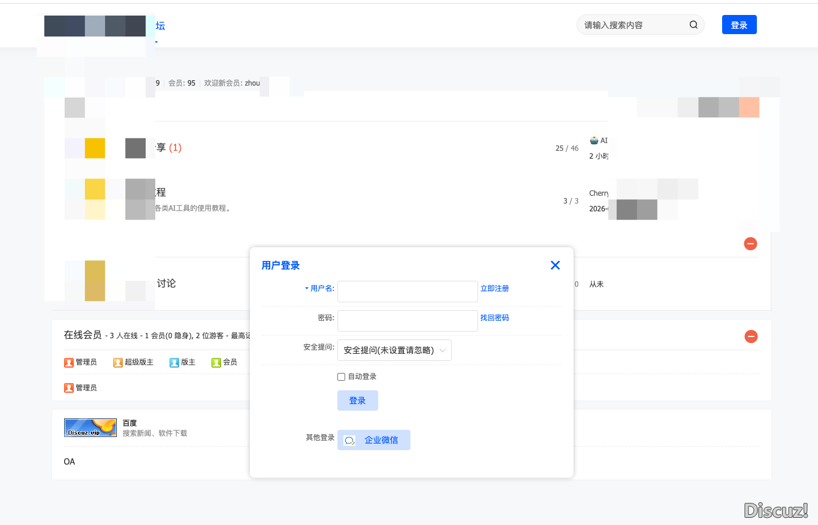This screenshot has width=818, height=525.
Task: Click the 其他登录 label
Action: [x=320, y=438]
